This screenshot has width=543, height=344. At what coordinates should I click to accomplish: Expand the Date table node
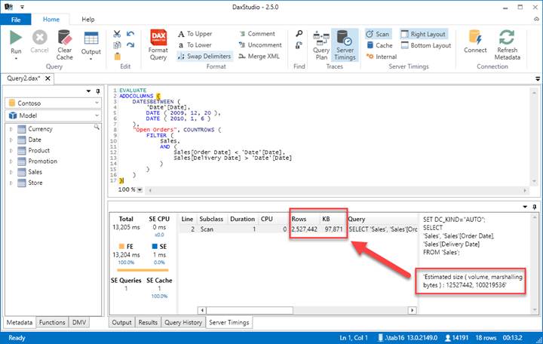pyautogui.click(x=11, y=140)
